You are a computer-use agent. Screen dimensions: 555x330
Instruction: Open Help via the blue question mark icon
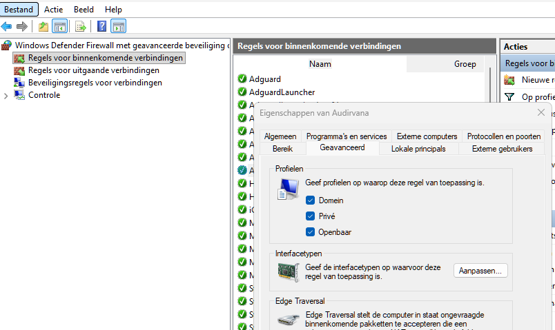[101, 27]
